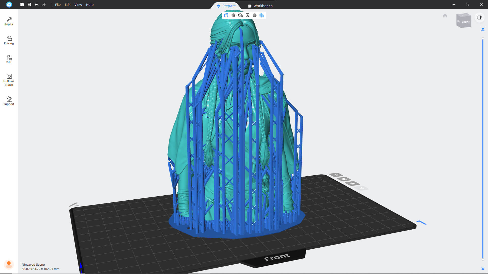Screen dimensions: 488x274
Task: Click the 68.87 x 51.72 x 102.93 mm dimensions
Action: coord(40,269)
